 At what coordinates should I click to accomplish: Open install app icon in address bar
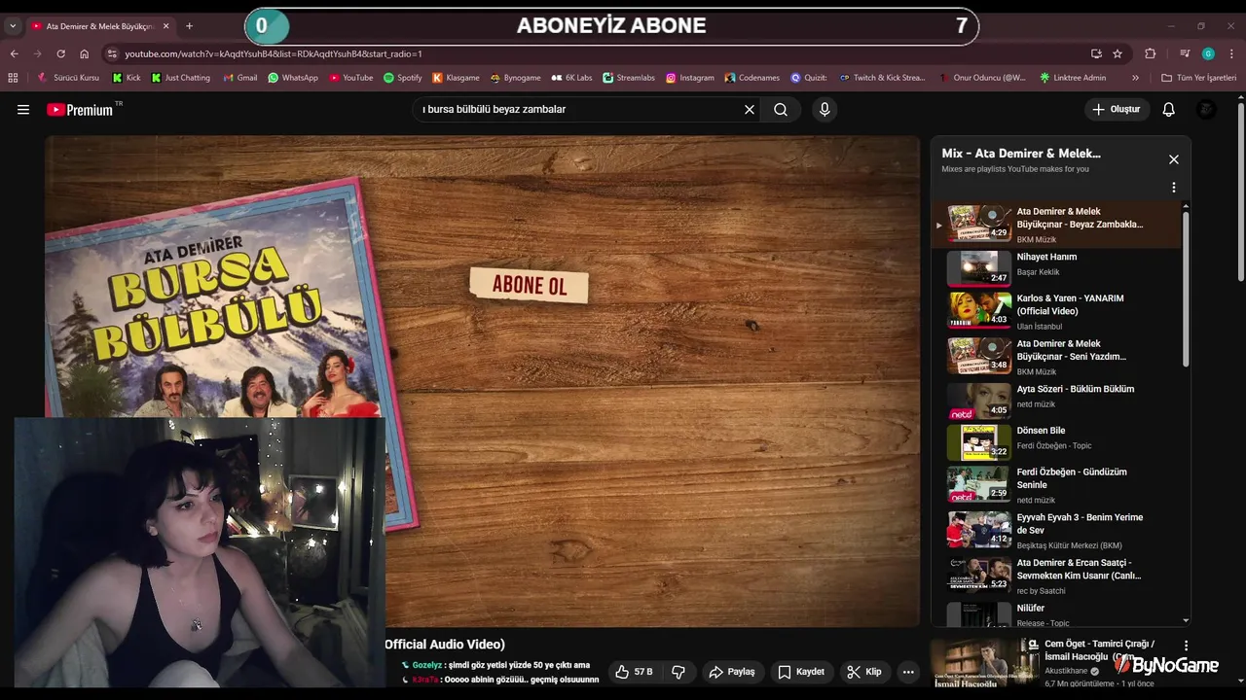click(x=1096, y=53)
